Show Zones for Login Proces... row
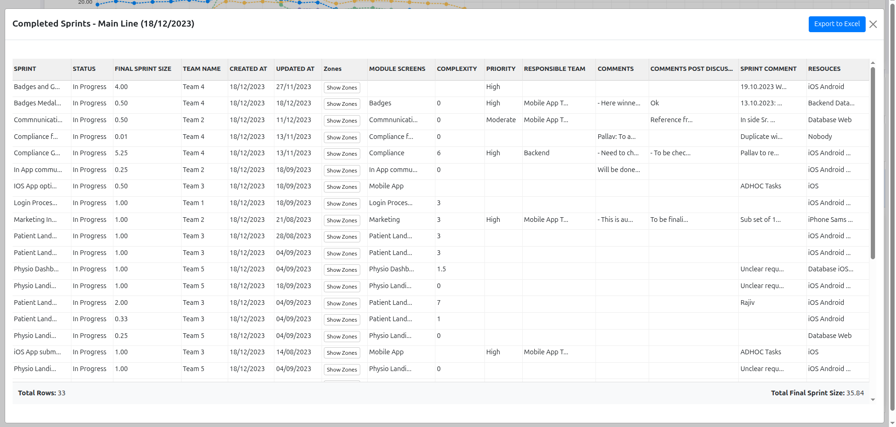The width and height of the screenshot is (896, 427). point(342,204)
